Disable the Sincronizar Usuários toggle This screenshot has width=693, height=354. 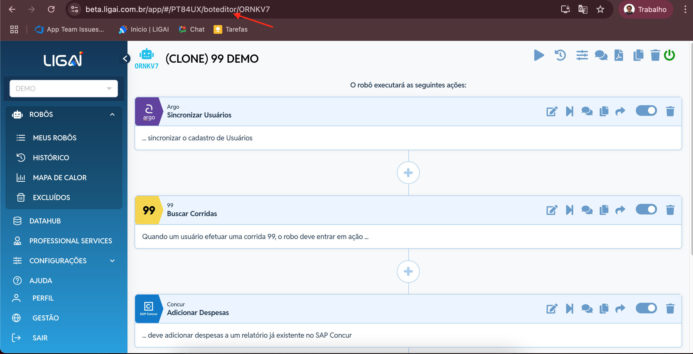click(646, 111)
